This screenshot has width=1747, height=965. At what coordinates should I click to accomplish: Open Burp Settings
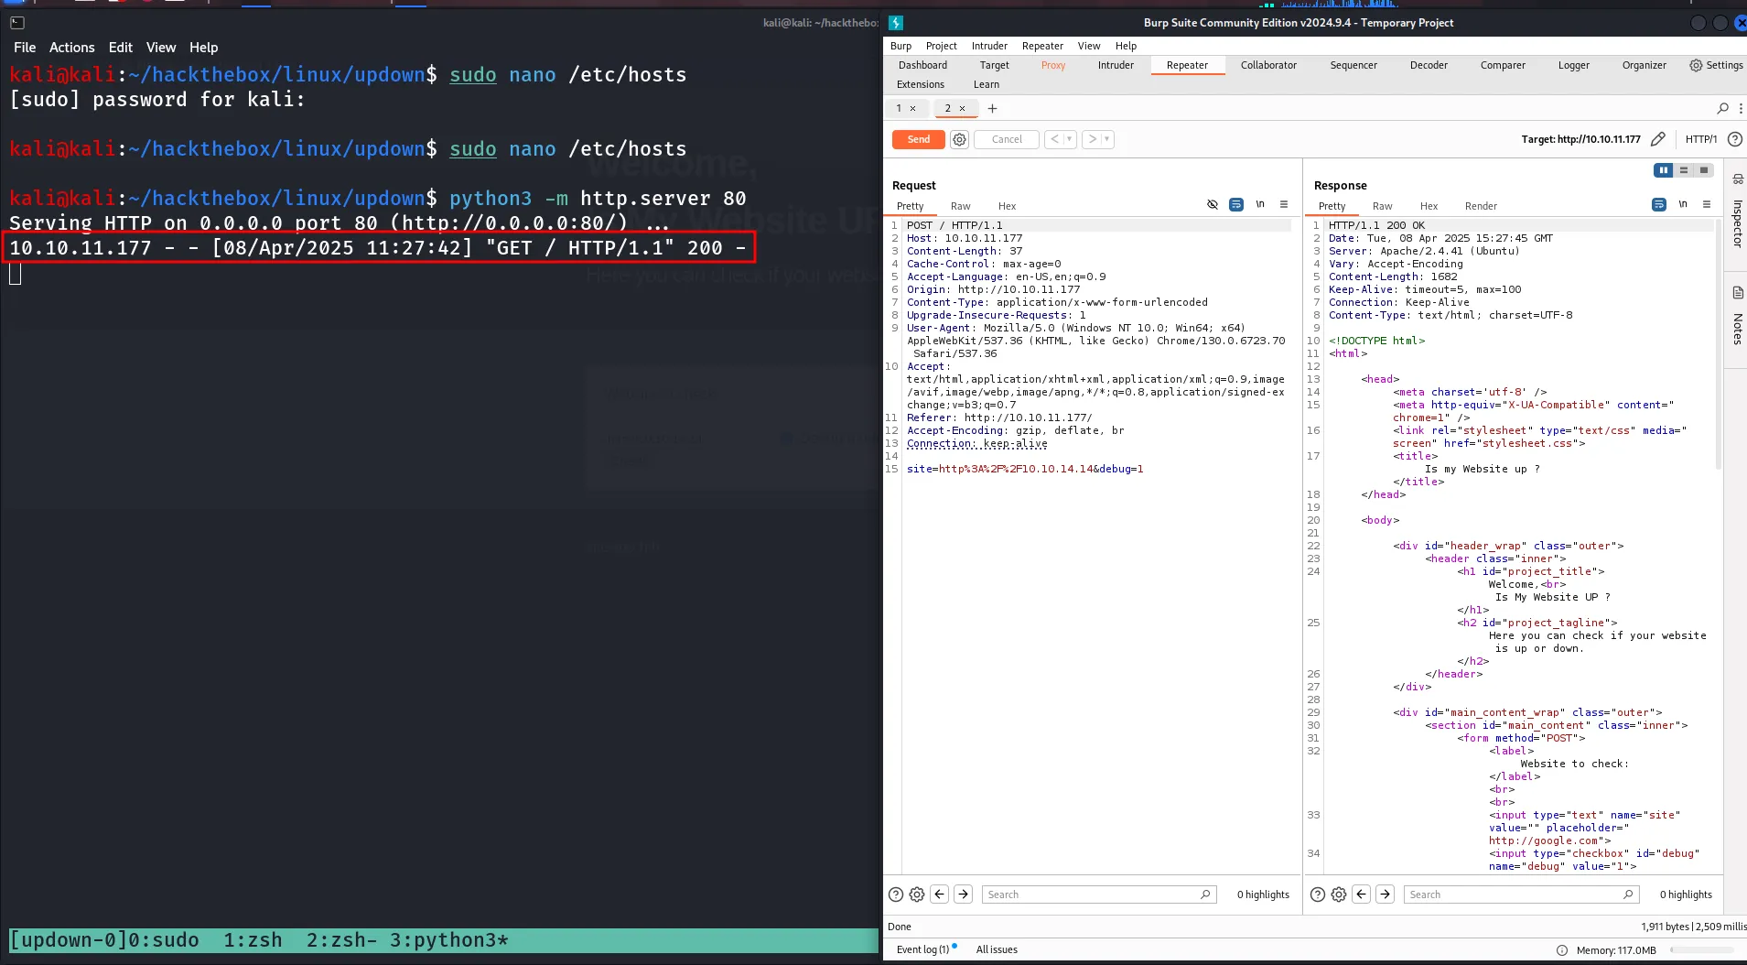1716,65
